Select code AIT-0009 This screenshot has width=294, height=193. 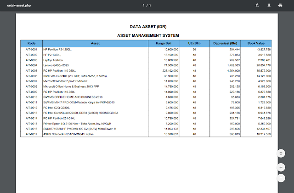32,92
